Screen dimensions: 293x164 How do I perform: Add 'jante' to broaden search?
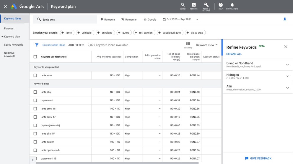click(x=67, y=33)
